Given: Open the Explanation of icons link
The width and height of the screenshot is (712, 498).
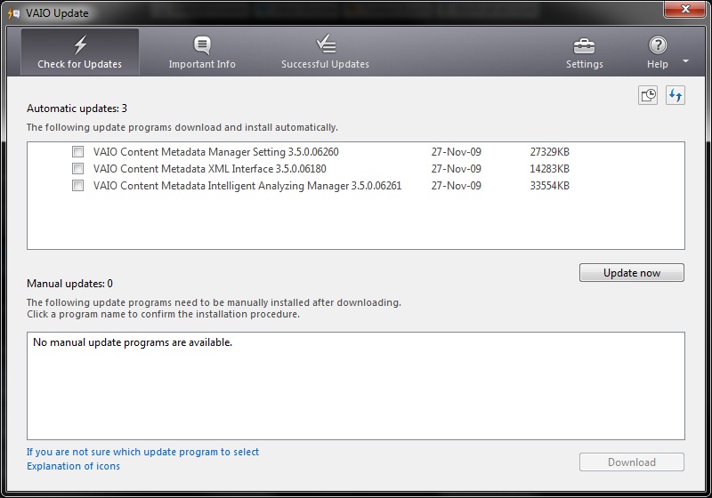Looking at the screenshot, I should (73, 466).
